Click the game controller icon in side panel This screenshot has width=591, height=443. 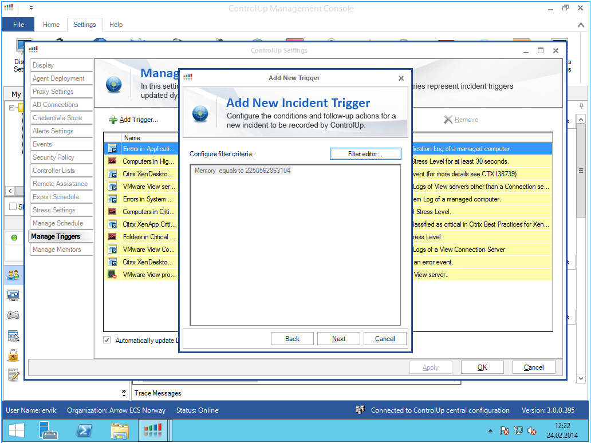[x=13, y=315]
